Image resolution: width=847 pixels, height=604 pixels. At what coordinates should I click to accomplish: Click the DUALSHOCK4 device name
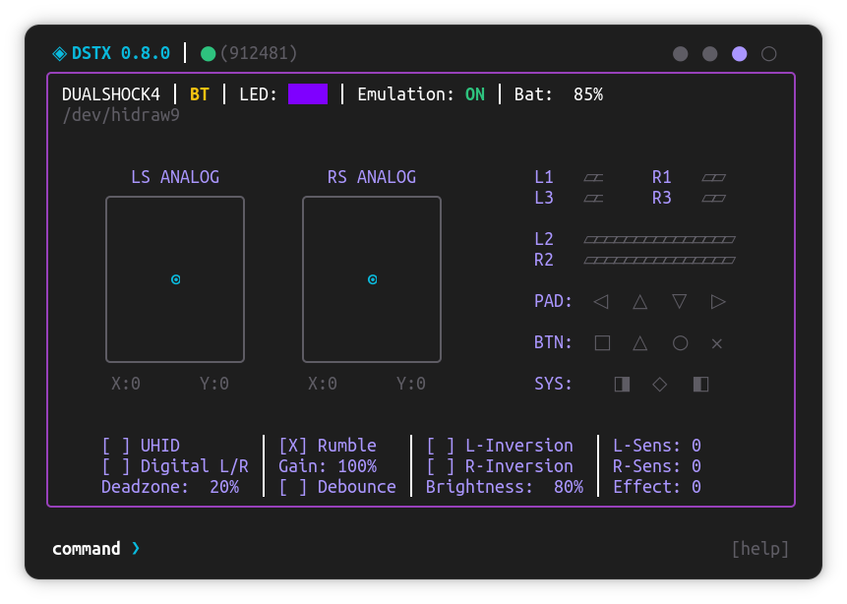[x=111, y=94]
